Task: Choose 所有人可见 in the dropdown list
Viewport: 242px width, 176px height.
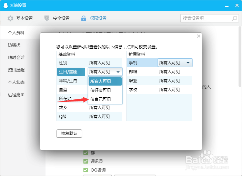Action: pyautogui.click(x=105, y=81)
